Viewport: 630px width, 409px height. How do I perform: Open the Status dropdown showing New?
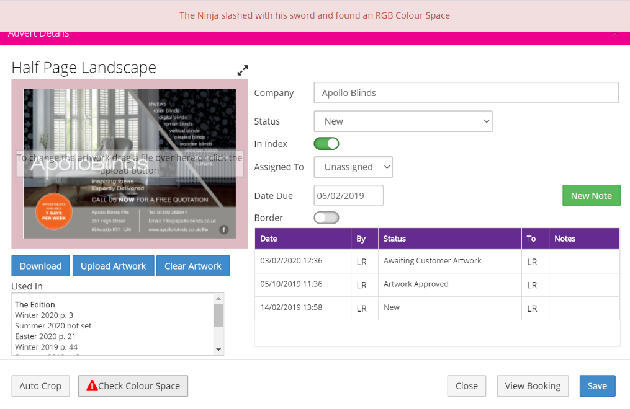coord(403,121)
